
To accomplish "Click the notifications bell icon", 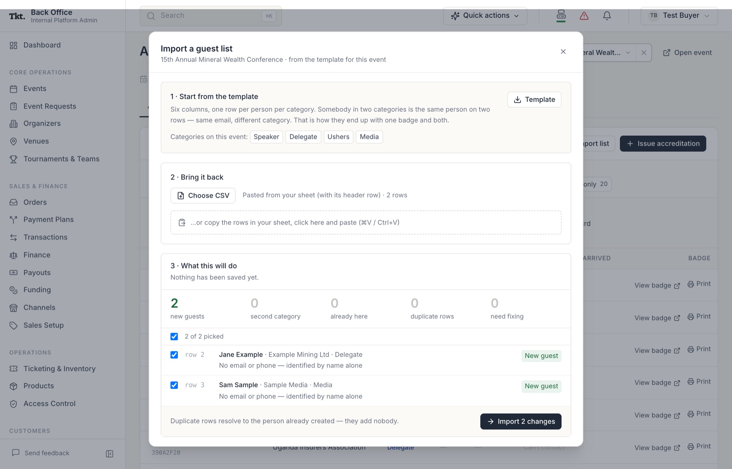I will pos(607,16).
